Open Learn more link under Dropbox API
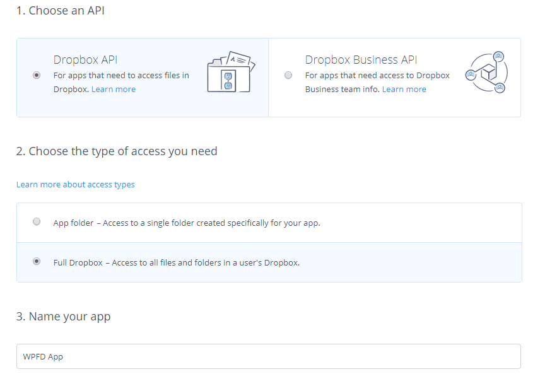Screen dimensions: 540x386 [114, 90]
